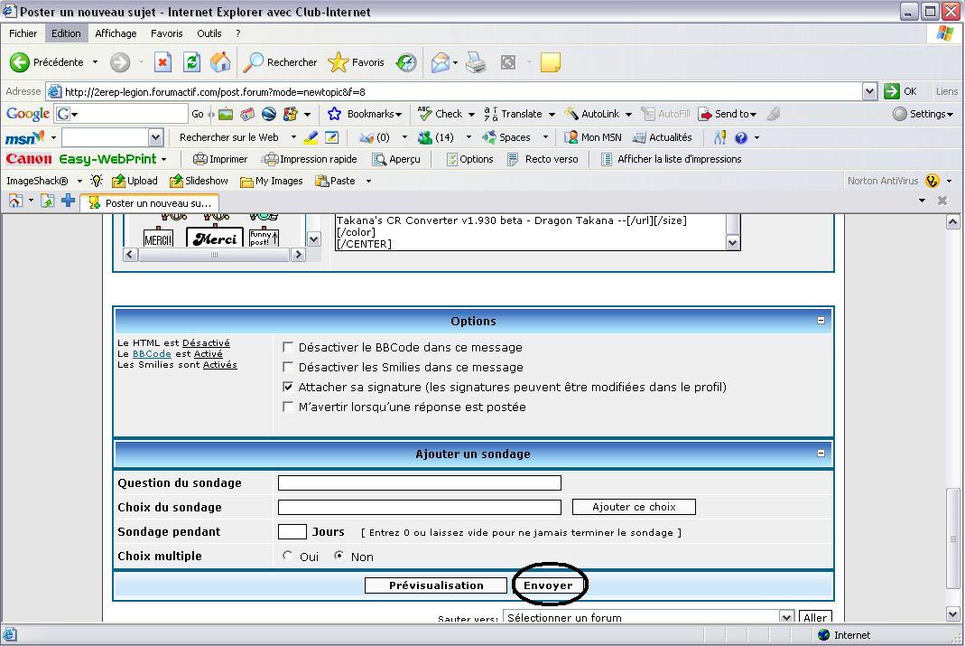The height and width of the screenshot is (646, 965).
Task: Open the Rechercher search tool
Action: (x=281, y=62)
